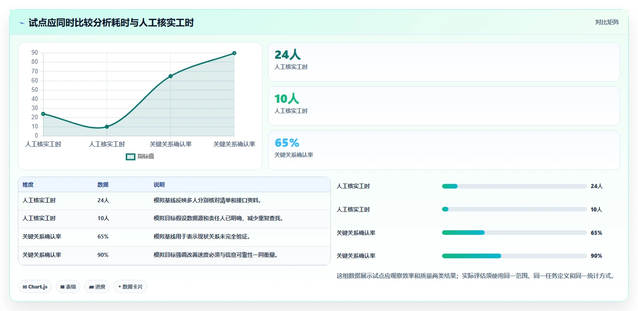
Task: Click the 数据 column header
Action: coord(103,185)
